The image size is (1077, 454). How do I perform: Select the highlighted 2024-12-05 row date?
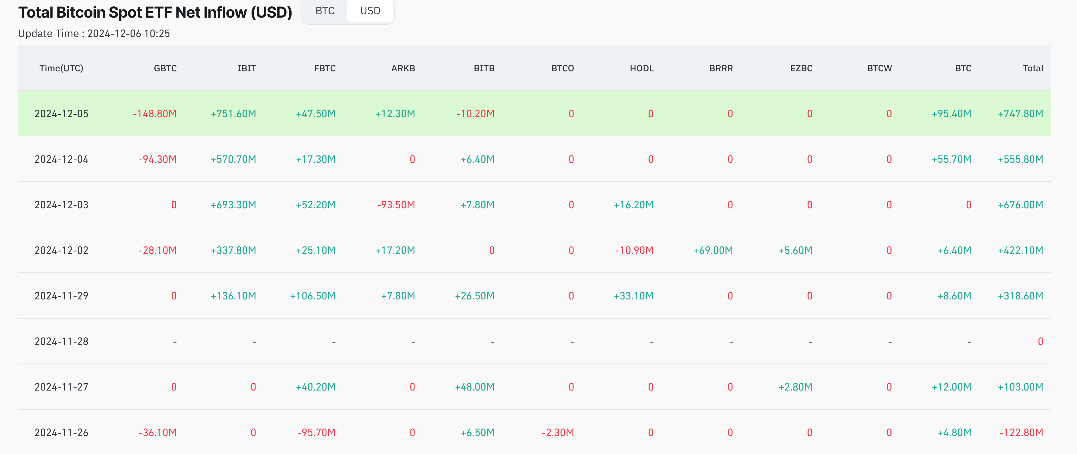[x=61, y=114]
